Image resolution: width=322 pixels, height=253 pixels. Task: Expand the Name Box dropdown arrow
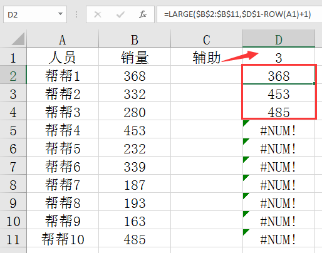(x=60, y=14)
